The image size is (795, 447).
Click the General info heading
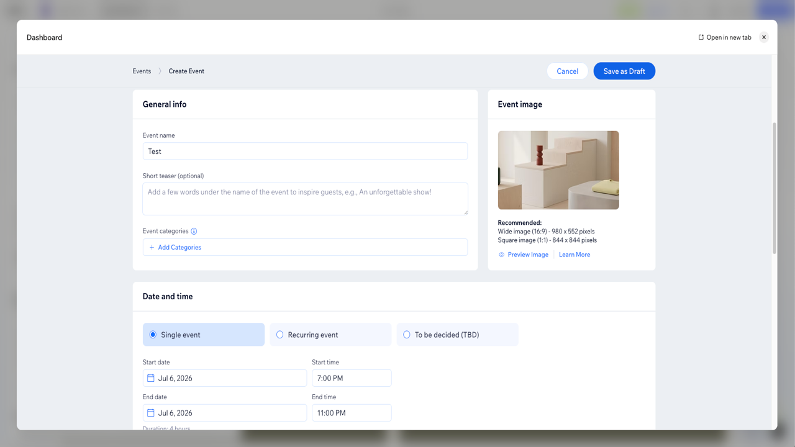(165, 104)
